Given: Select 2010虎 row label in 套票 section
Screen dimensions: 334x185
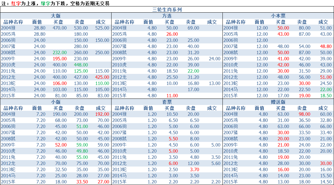Looking at the screenshot, I should tap(119, 151).
